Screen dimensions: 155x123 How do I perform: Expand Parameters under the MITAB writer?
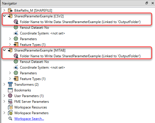(10, 73)
